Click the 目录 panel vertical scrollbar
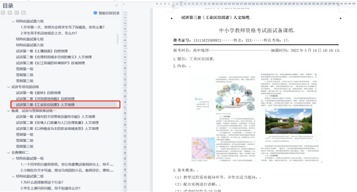Viewport: 357px width, 192px height. [118, 40]
